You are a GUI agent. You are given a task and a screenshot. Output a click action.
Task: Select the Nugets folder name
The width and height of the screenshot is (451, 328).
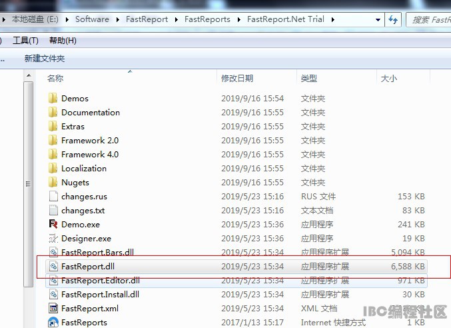(x=75, y=183)
